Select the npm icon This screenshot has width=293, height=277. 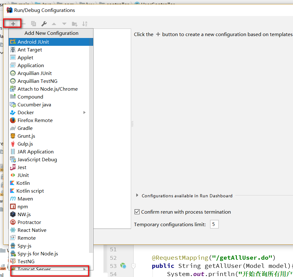[x=13, y=206]
